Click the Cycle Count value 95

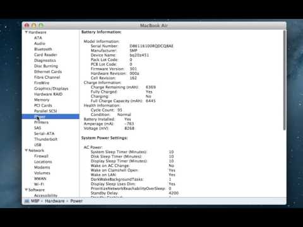(120, 110)
